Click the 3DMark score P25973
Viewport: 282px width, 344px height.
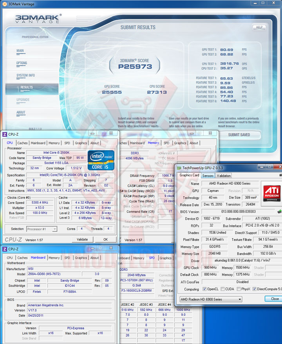pos(135,67)
